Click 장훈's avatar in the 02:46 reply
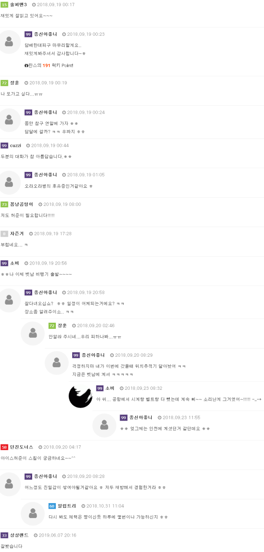 click(x=33, y=333)
